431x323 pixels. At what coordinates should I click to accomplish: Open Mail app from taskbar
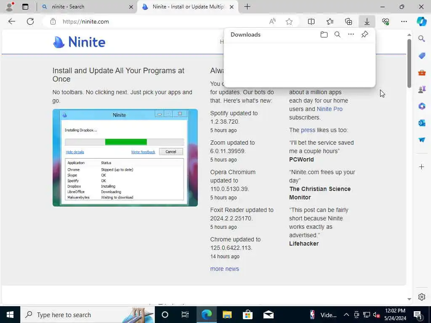(x=268, y=315)
